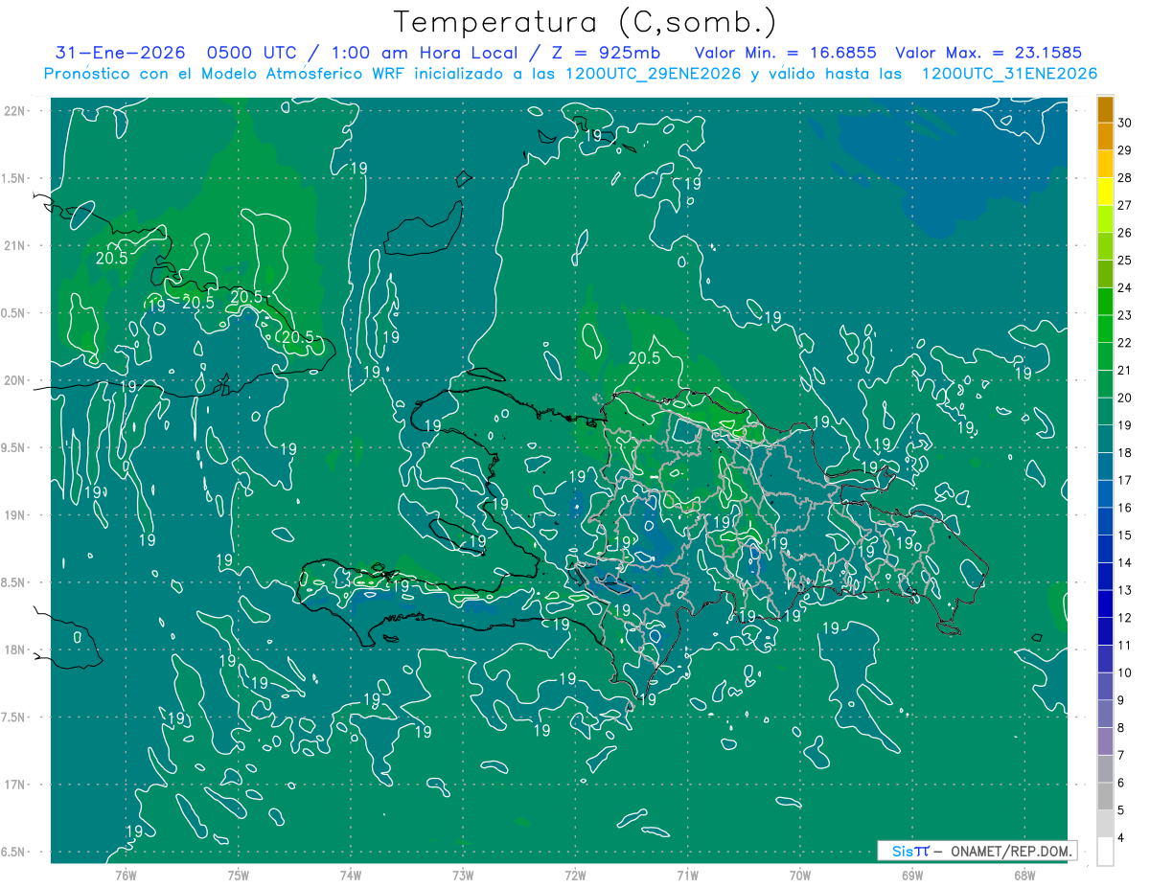Click the "22N" latitude axis label

14,111
